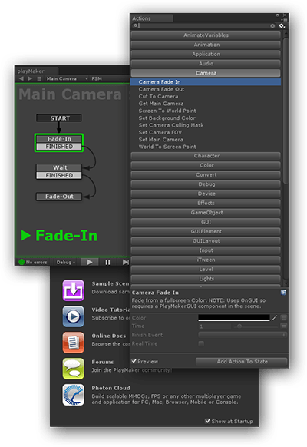
Task: Expand the Lights category
Action: point(206,279)
